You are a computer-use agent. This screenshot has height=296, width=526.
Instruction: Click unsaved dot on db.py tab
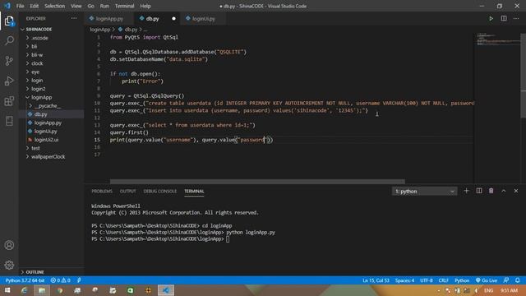coord(173,19)
